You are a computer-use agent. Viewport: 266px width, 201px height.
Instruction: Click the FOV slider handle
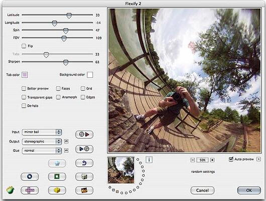tap(64, 38)
